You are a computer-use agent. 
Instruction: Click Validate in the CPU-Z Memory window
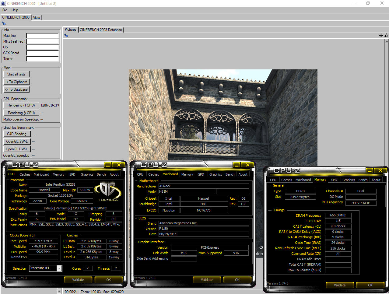[x=340, y=285]
